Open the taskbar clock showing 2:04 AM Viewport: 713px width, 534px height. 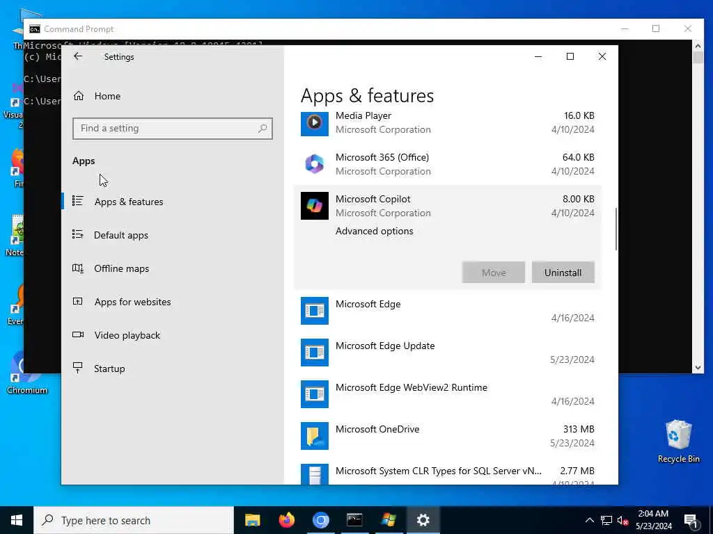(653, 520)
